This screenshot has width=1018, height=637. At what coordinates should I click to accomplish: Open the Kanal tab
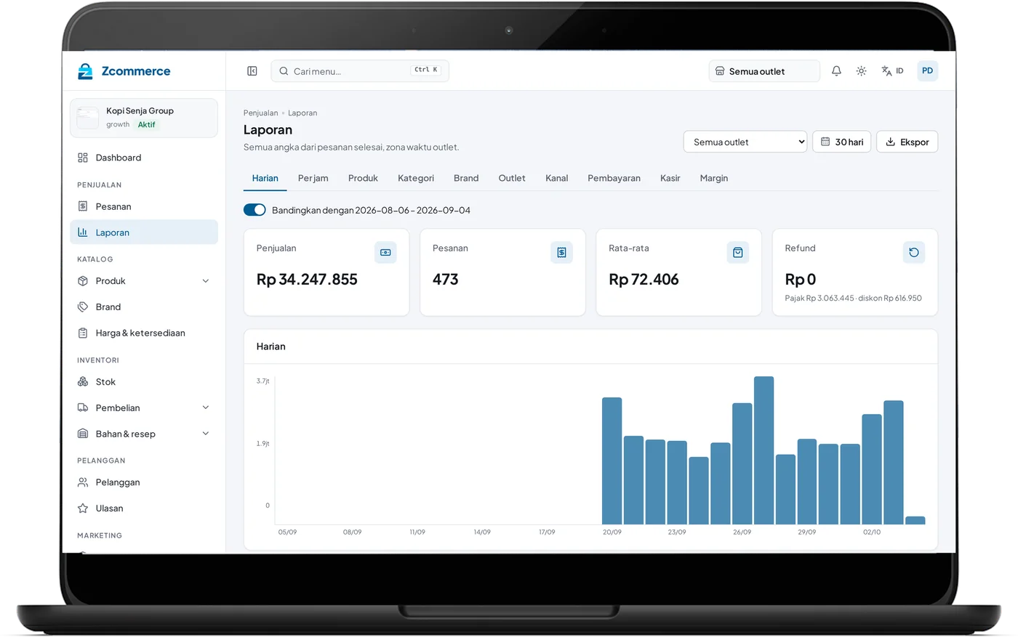click(x=557, y=178)
